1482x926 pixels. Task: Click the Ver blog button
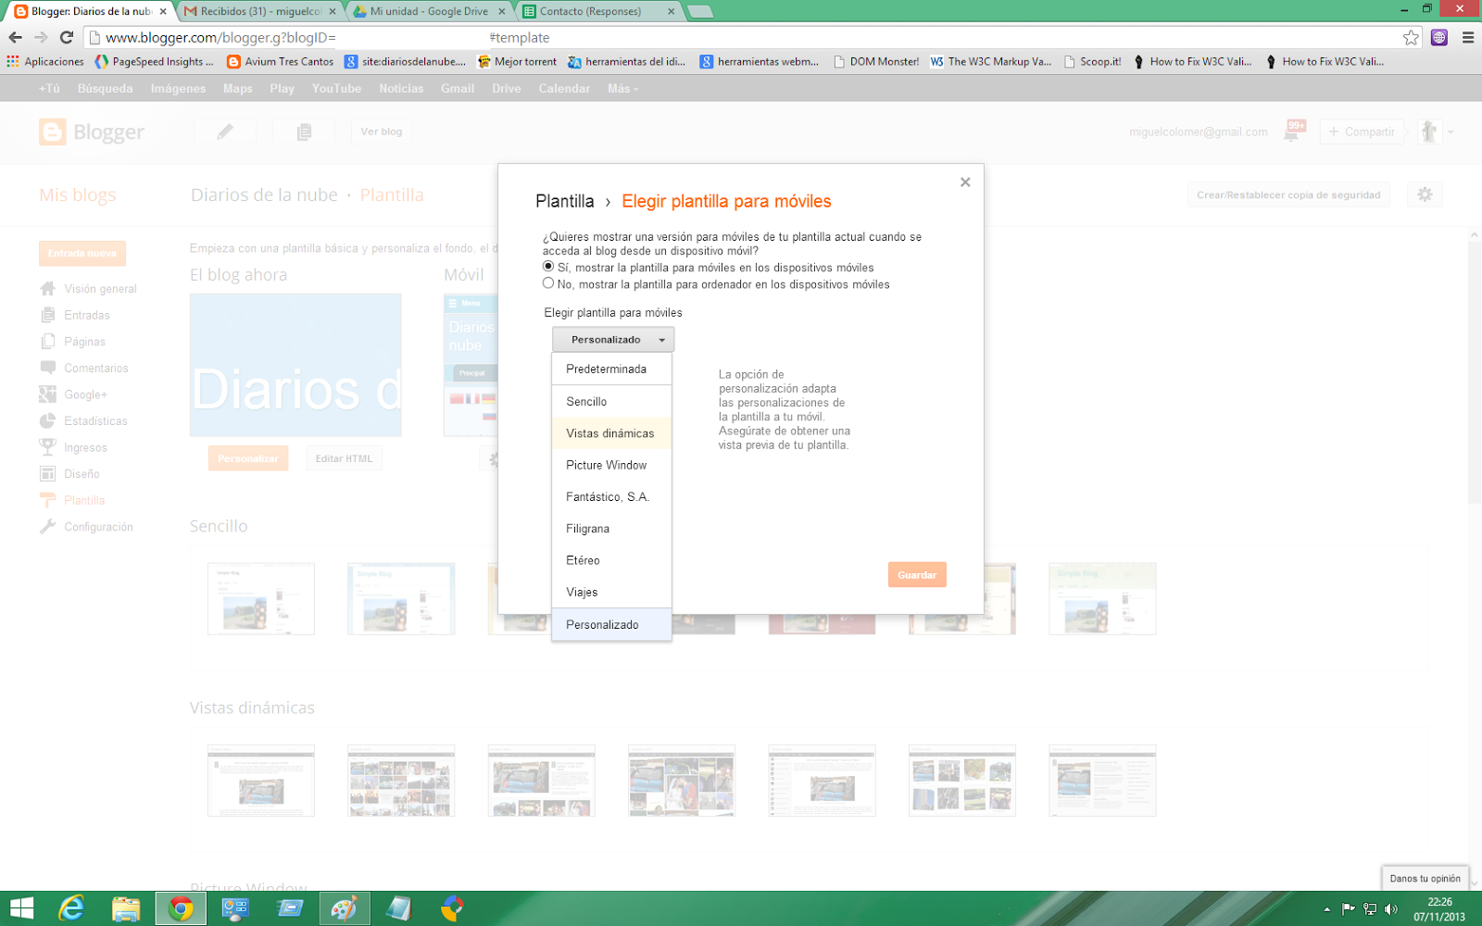[382, 131]
